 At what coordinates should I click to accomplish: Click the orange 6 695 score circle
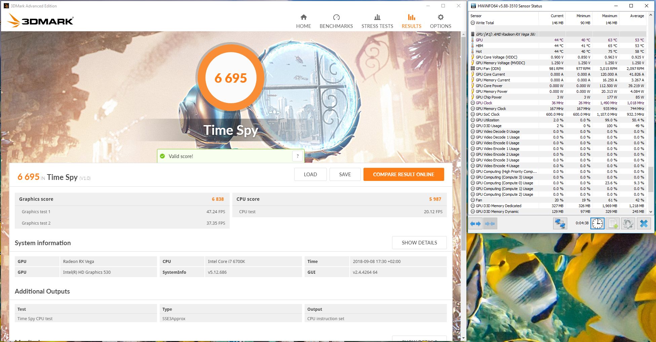231,78
